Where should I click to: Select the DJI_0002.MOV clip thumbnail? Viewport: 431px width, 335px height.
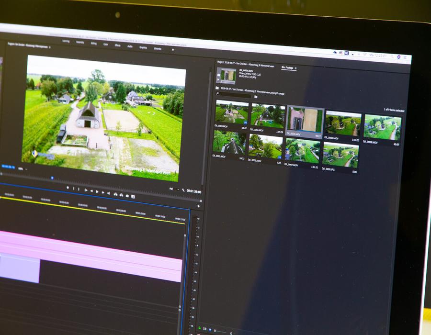(x=343, y=124)
